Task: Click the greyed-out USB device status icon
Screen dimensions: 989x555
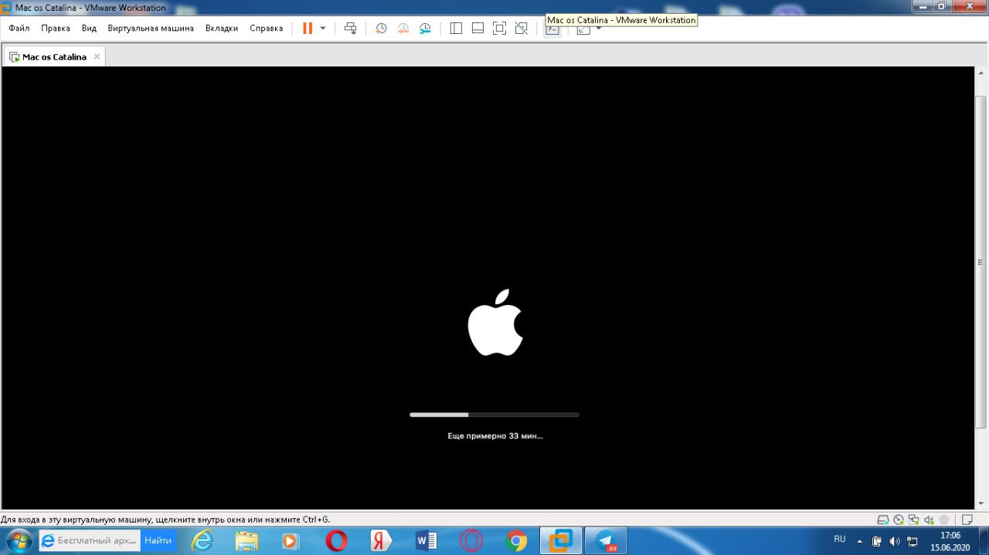Action: pyautogui.click(x=943, y=519)
